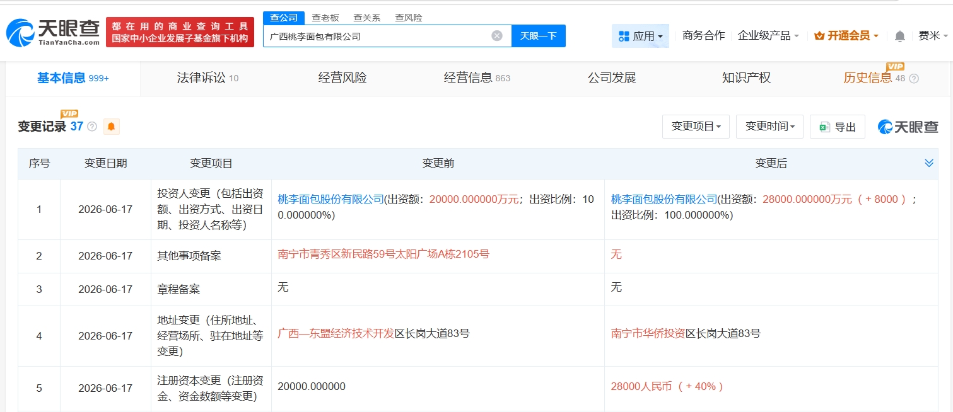Screen dimensions: 953x412
Task: Click the 20000.000000 before-change value
Action: tap(312, 386)
